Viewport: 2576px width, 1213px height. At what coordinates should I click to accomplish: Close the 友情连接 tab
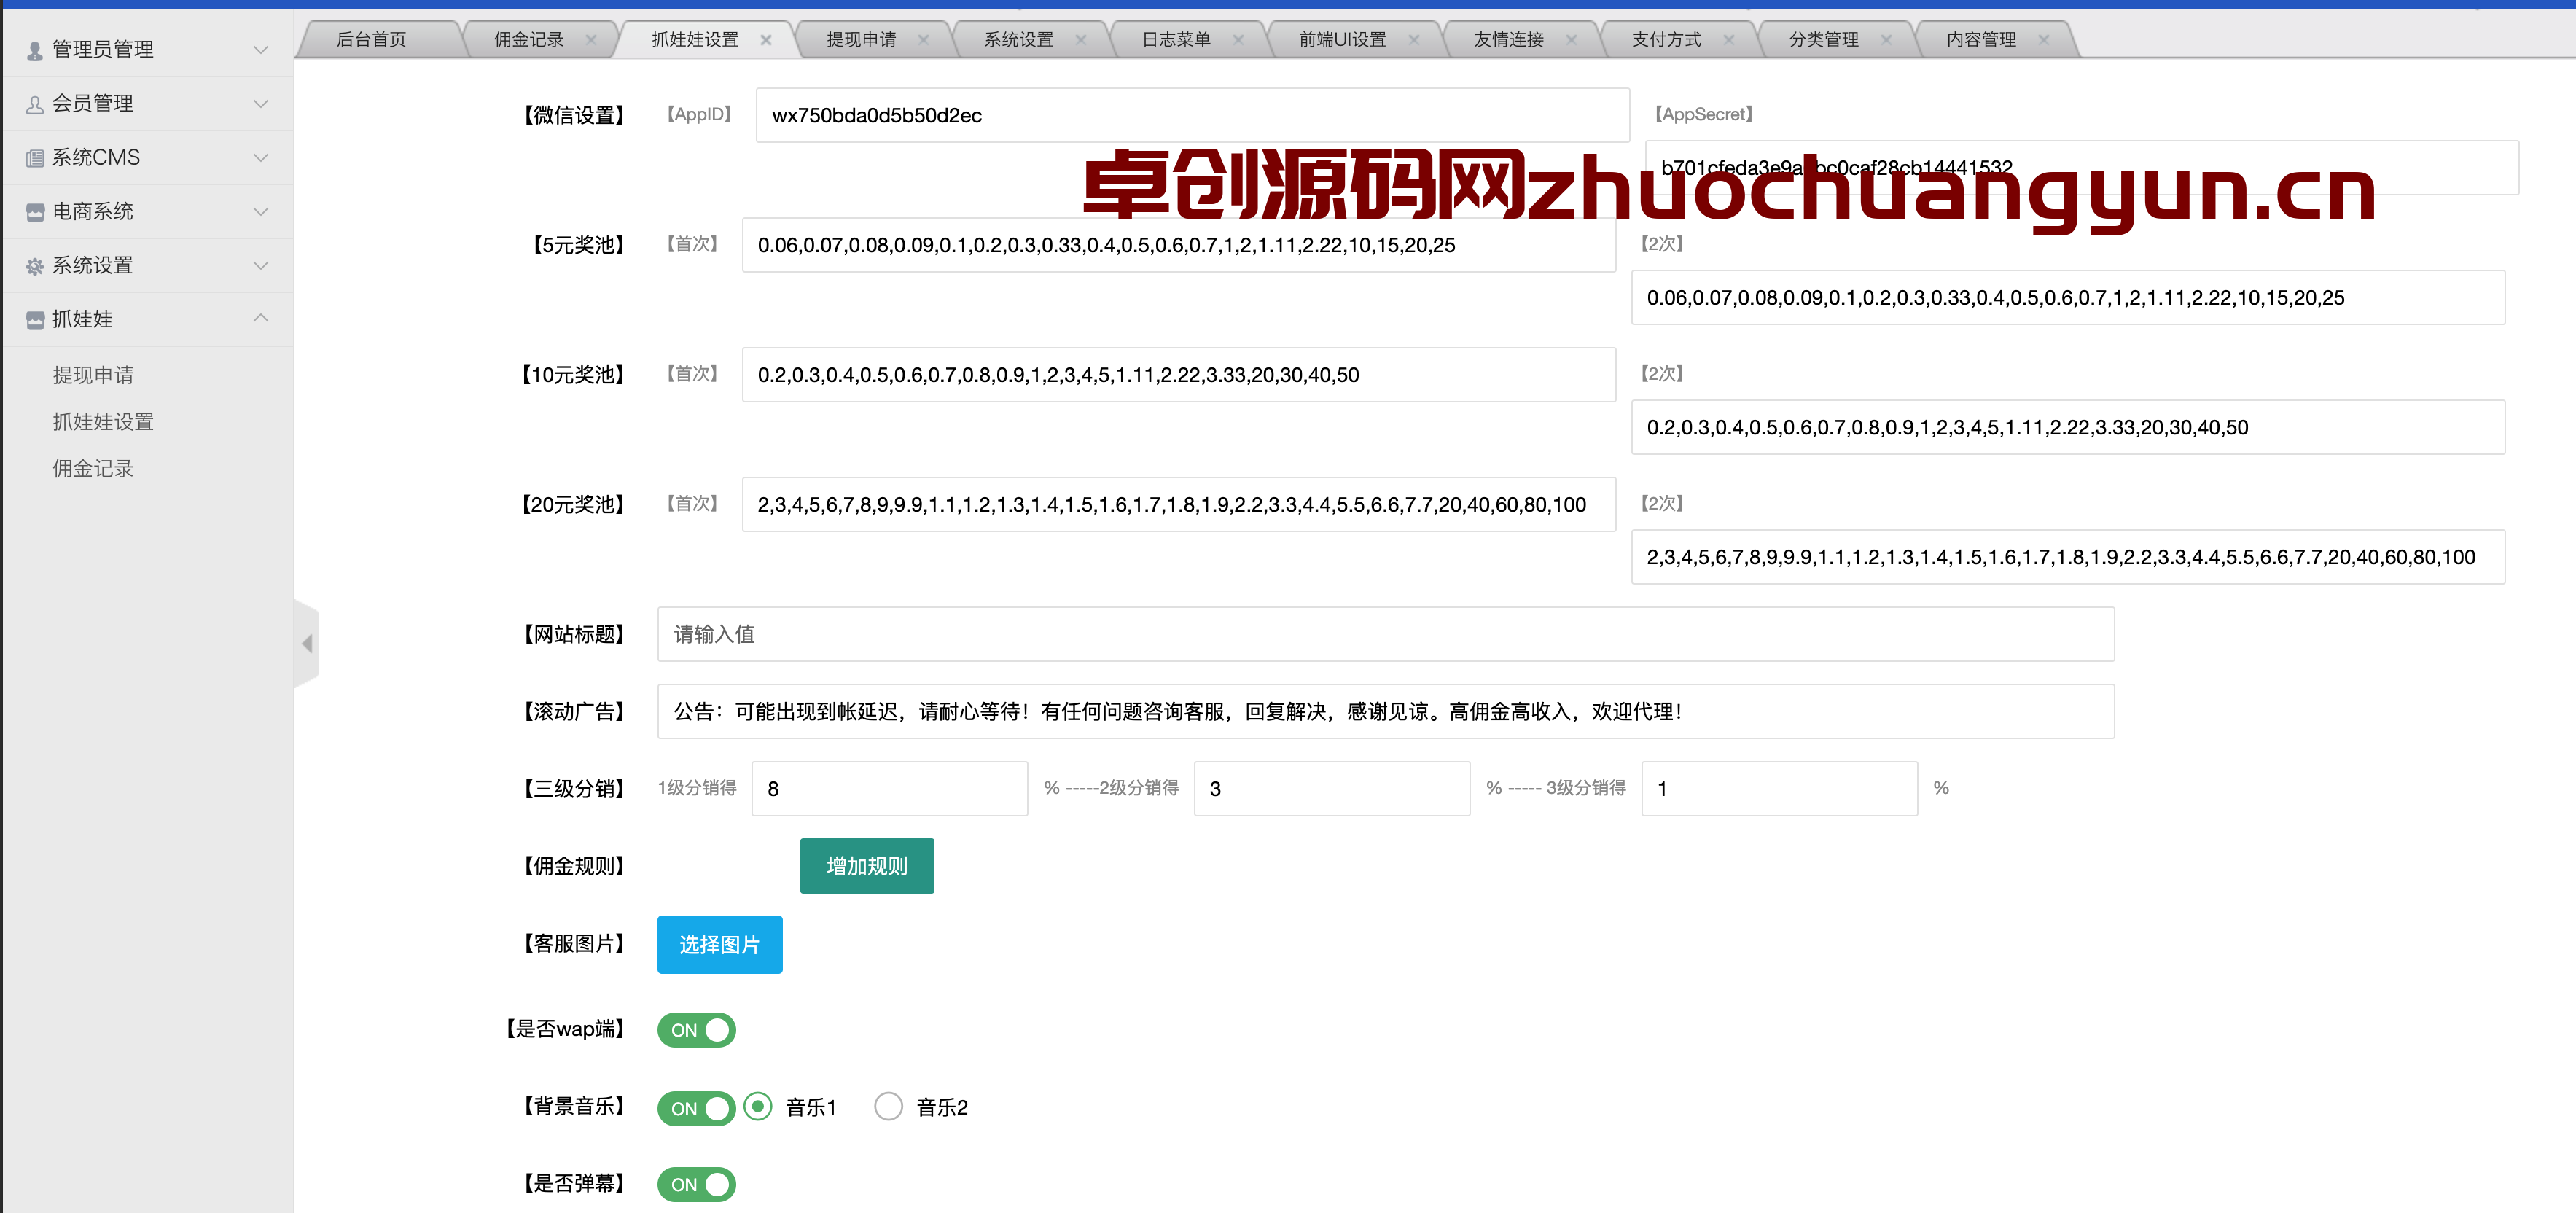click(1571, 40)
